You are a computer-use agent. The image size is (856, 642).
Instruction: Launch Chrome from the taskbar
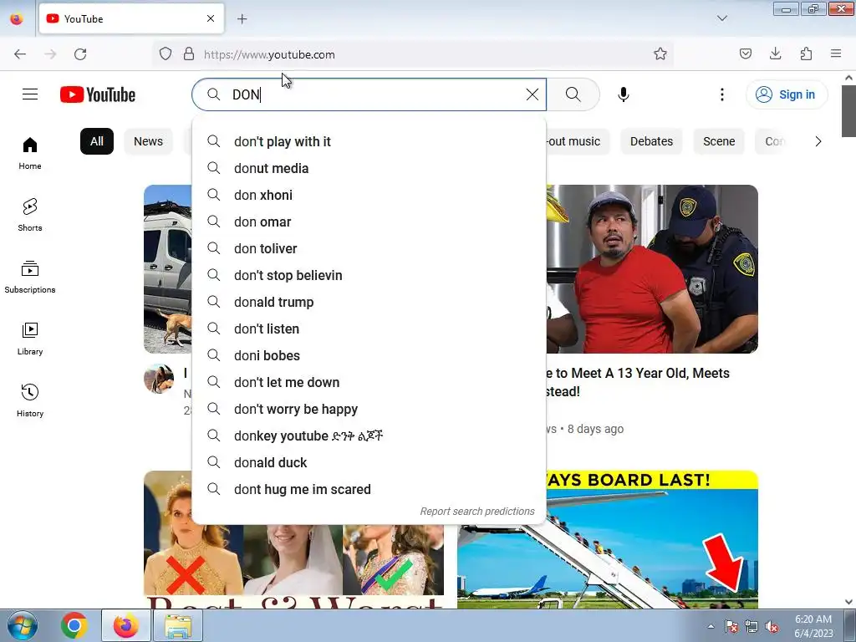pyautogui.click(x=74, y=625)
